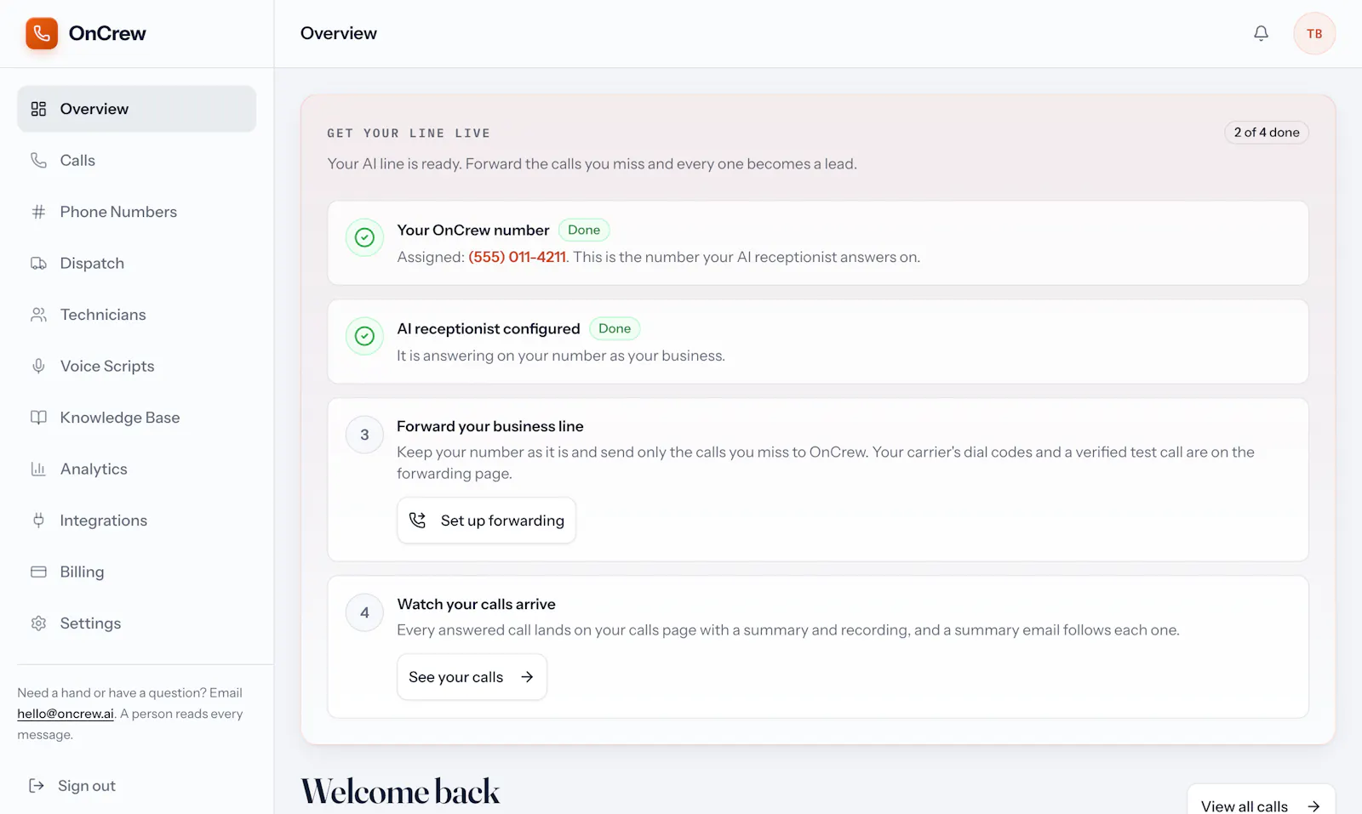Click the See your calls label
1362x814 pixels.
455,677
